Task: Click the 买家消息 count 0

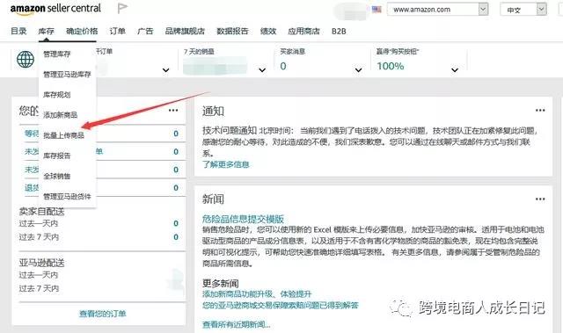Action: (283, 66)
